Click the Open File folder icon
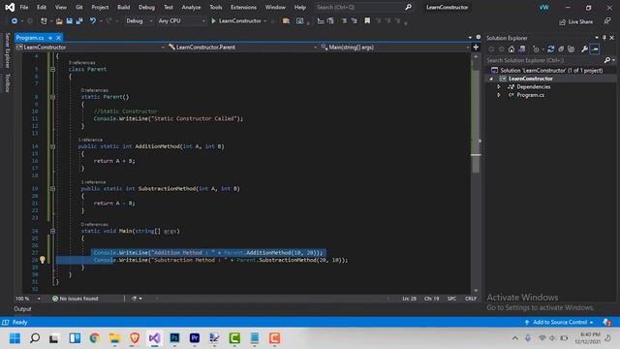Screen dimensions: 620x349 [59, 21]
